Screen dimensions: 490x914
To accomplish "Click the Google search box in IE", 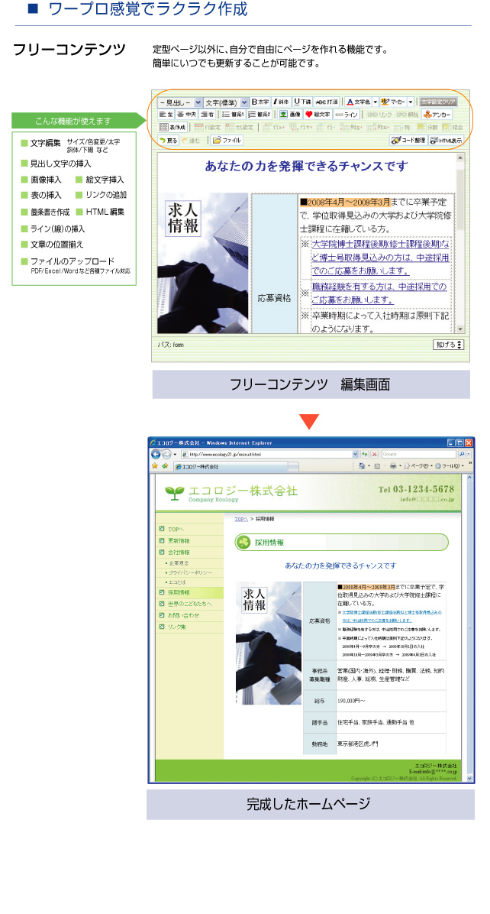I will point(418,454).
